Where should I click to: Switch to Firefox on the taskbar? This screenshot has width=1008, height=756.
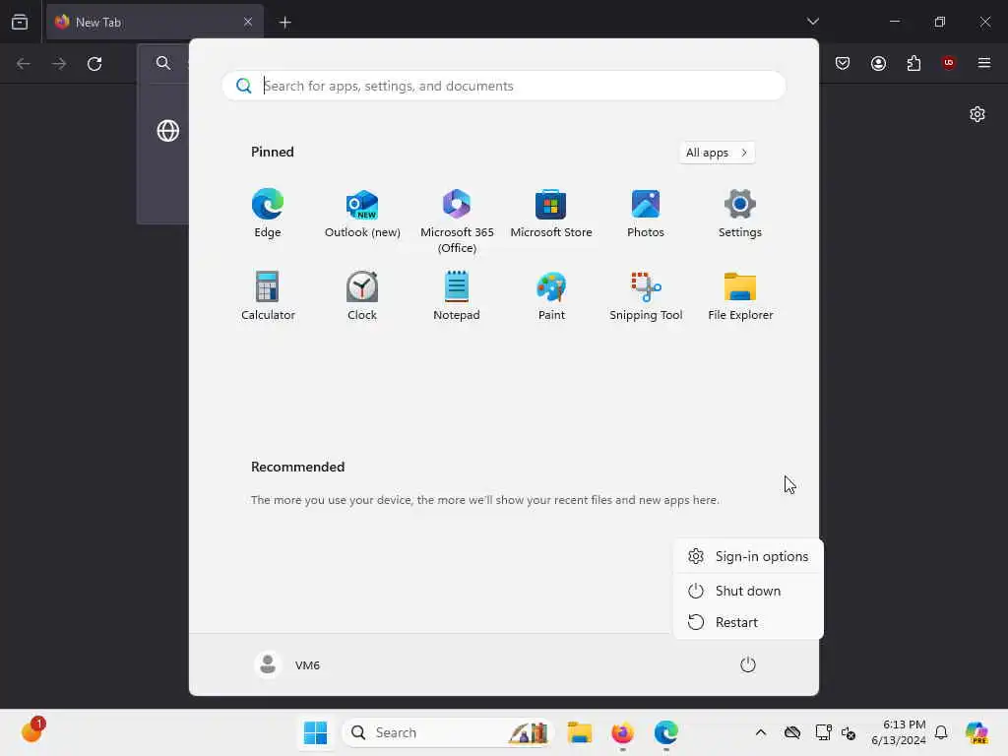pyautogui.click(x=622, y=732)
